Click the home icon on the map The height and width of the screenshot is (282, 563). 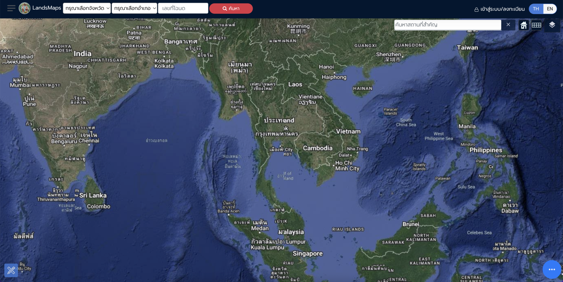[524, 25]
